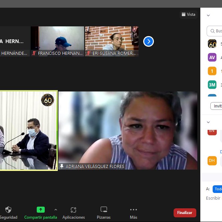Expand the Compartir pantalla options caret

click(55, 210)
